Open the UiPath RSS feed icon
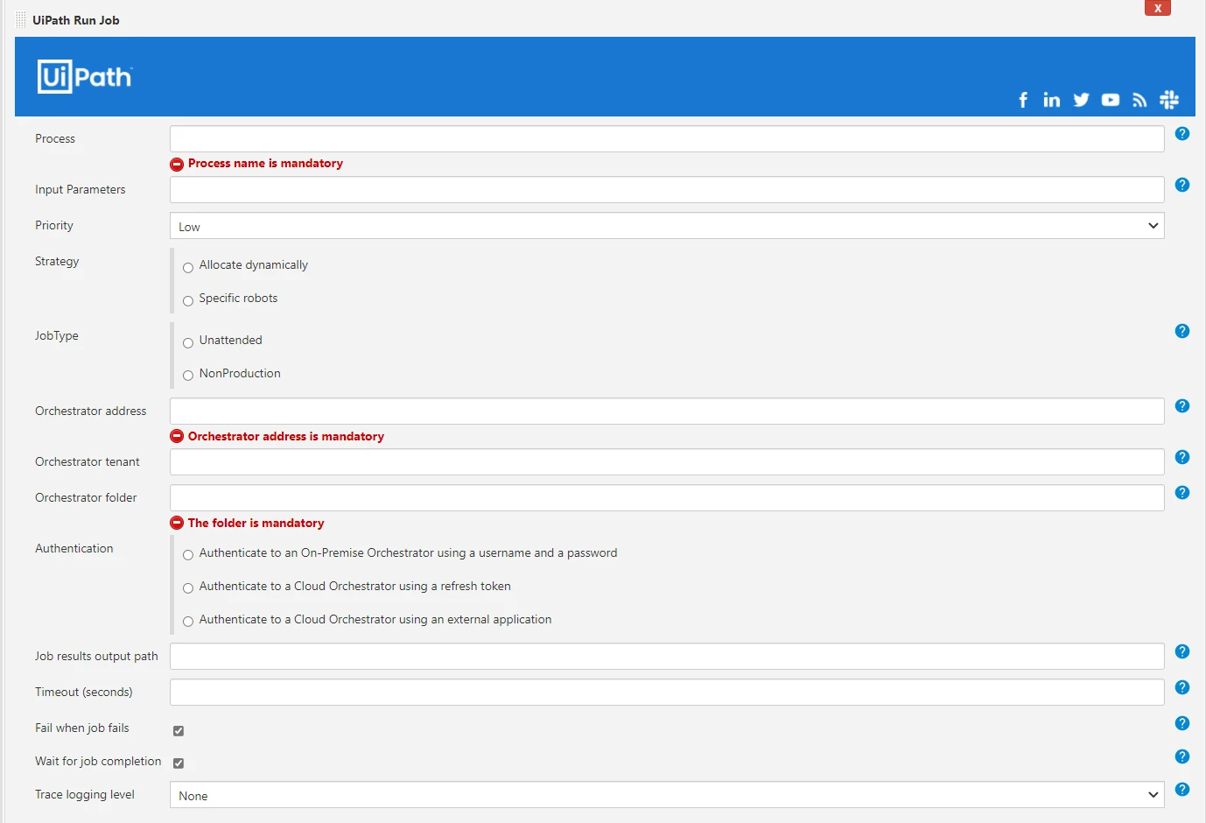This screenshot has height=823, width=1206. point(1139,100)
